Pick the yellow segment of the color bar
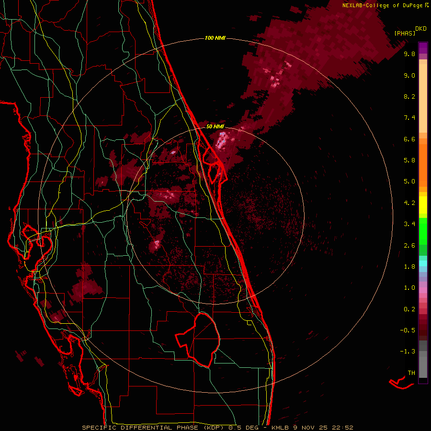This screenshot has width=431, height=431. click(423, 205)
